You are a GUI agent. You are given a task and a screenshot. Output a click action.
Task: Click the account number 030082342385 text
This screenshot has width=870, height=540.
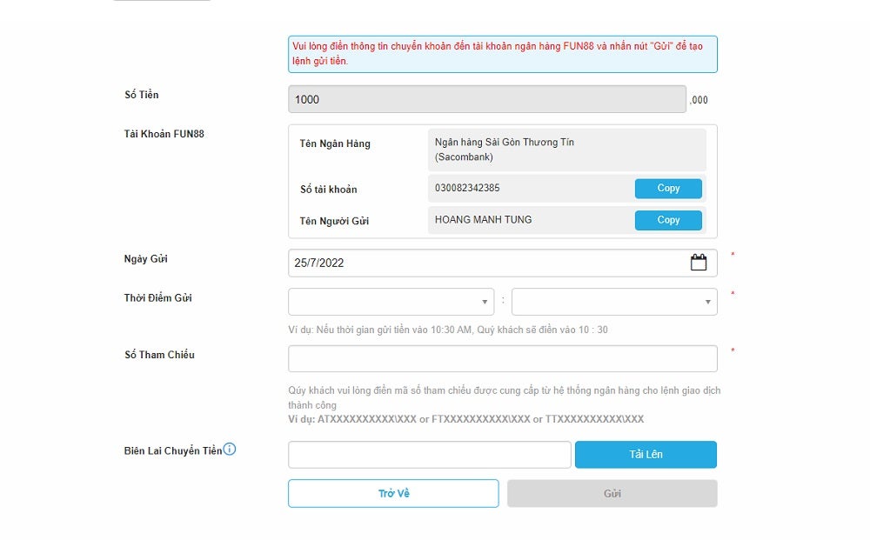click(467, 188)
